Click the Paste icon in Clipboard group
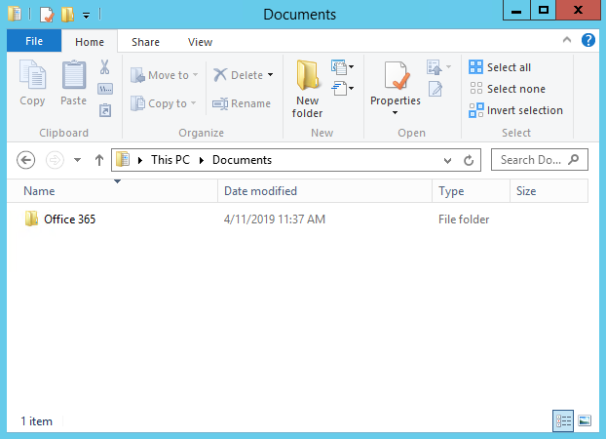 [x=73, y=76]
